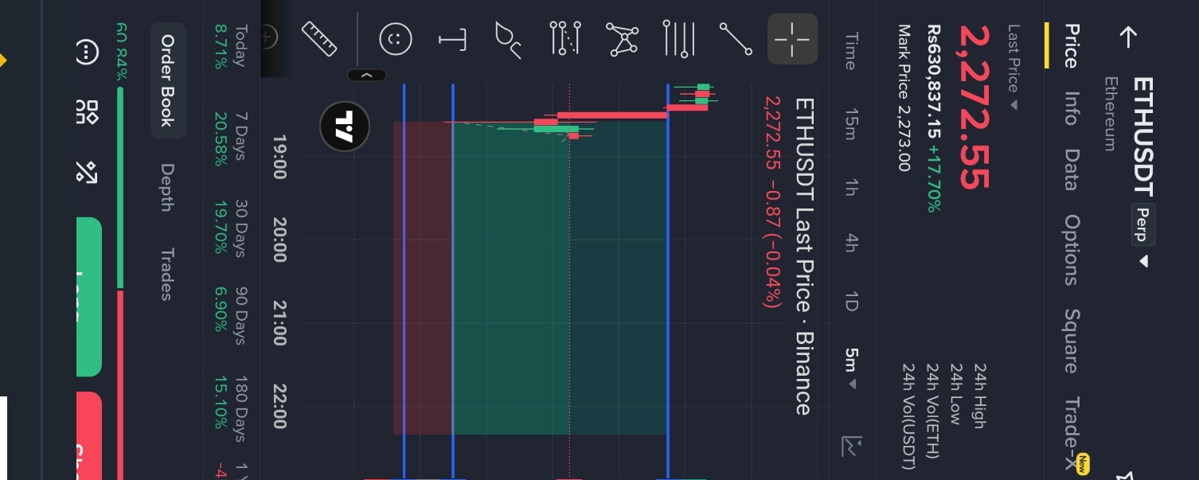Click the 24h High label
The width and height of the screenshot is (1199, 480).
[x=980, y=395]
